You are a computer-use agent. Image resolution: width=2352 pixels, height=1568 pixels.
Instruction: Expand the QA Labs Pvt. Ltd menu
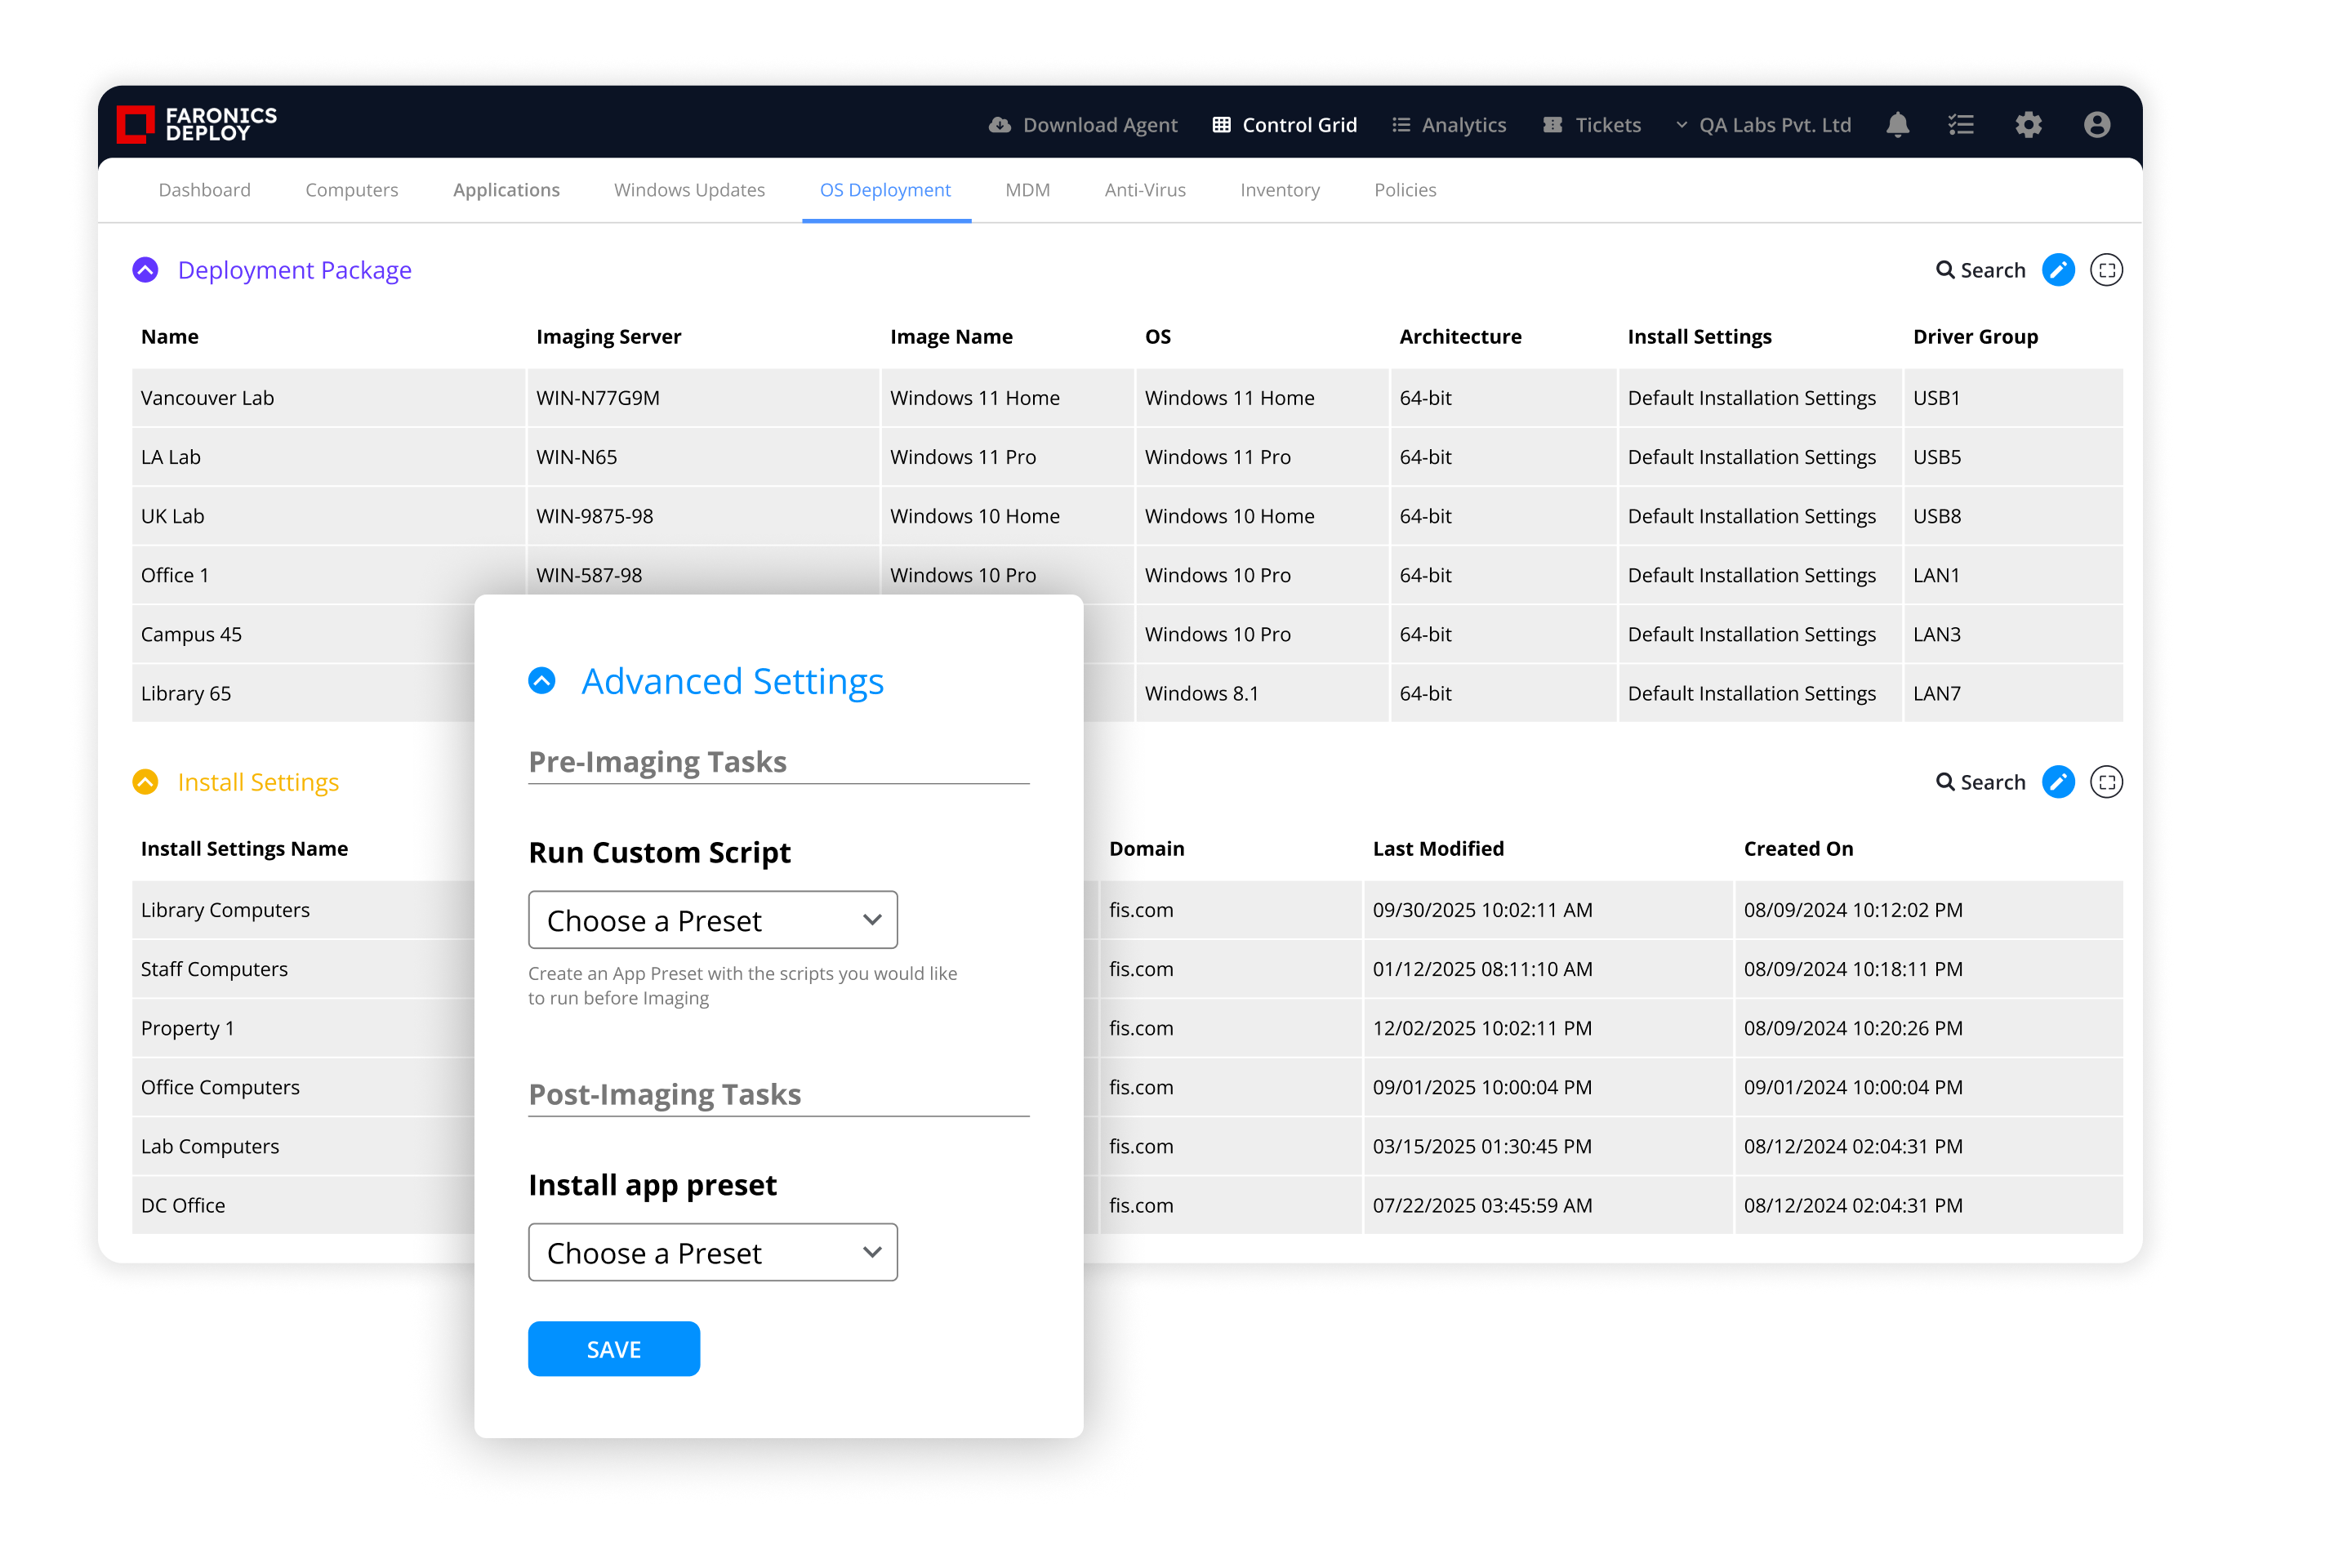pyautogui.click(x=1764, y=125)
